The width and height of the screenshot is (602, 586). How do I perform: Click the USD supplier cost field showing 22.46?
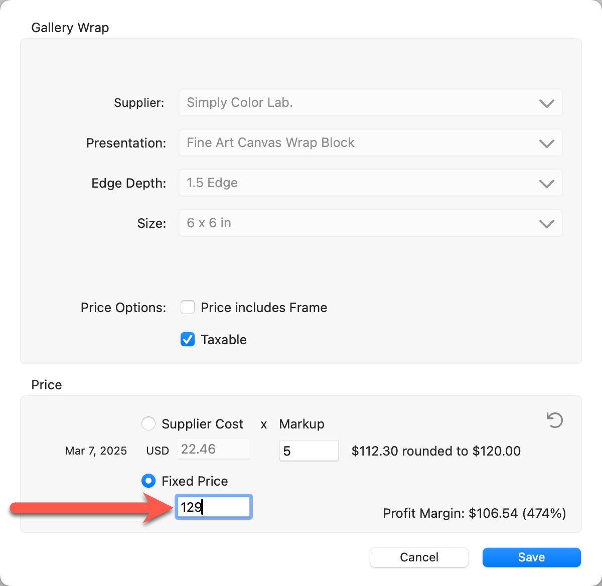(x=213, y=449)
